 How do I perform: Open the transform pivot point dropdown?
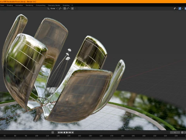(x=60, y=9)
